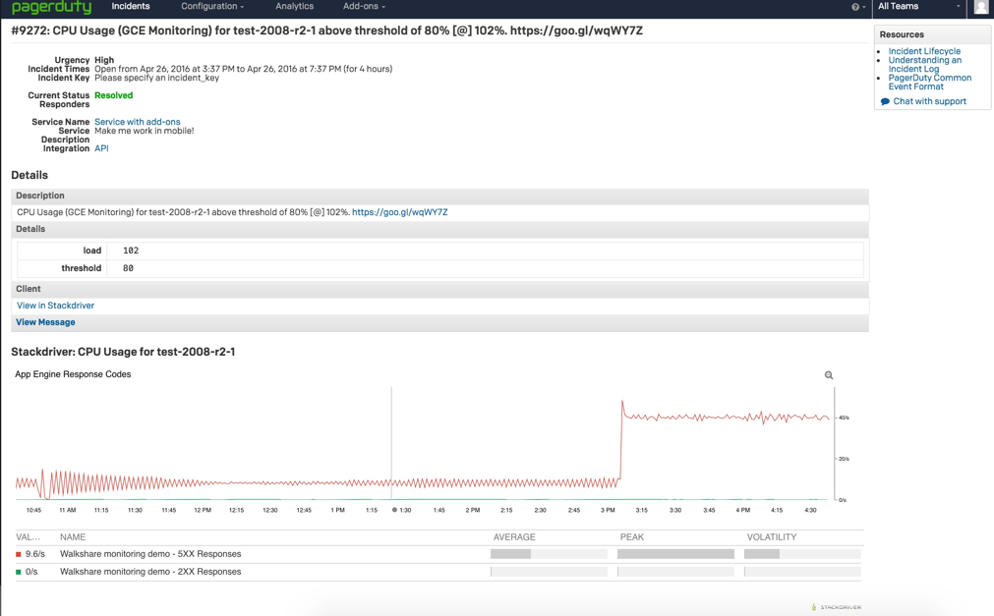This screenshot has width=994, height=616.
Task: Click the 3 PM axis label
Action: click(x=608, y=510)
